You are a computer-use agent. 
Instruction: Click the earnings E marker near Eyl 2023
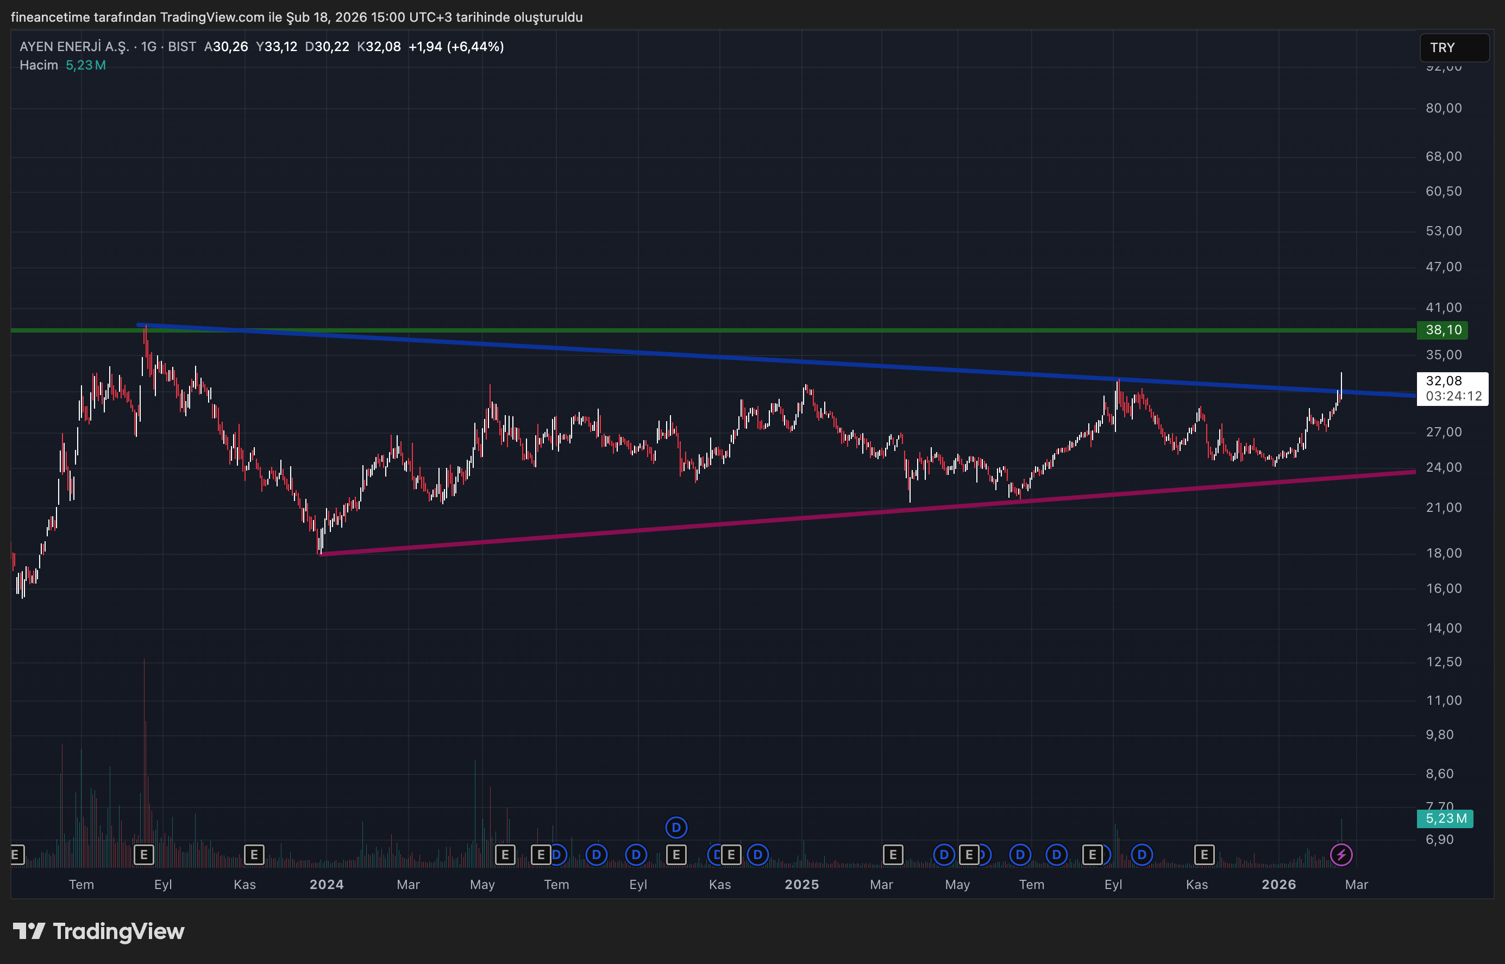[x=144, y=854]
